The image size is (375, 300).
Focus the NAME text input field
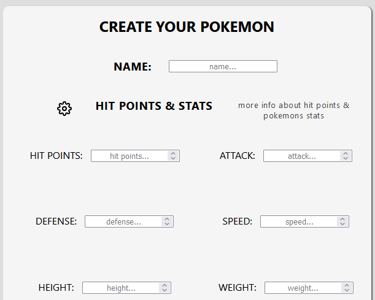(x=223, y=66)
